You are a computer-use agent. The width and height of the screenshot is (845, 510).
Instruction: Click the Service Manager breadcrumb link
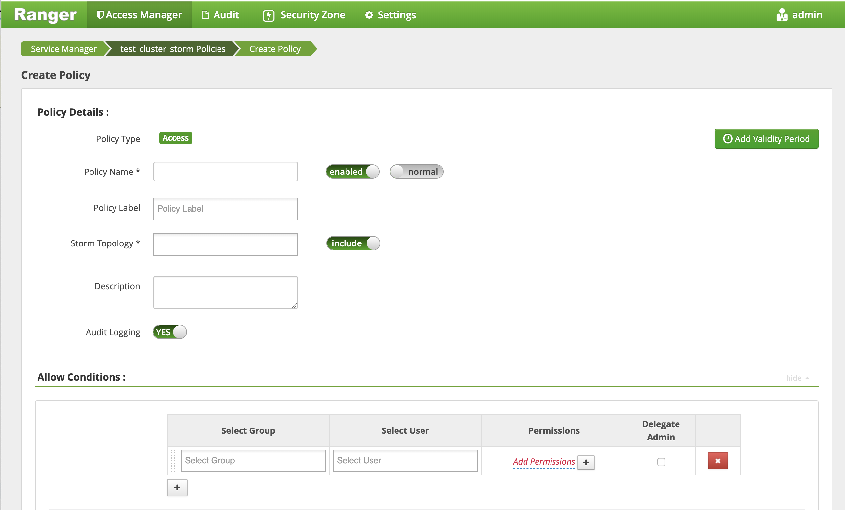(64, 49)
